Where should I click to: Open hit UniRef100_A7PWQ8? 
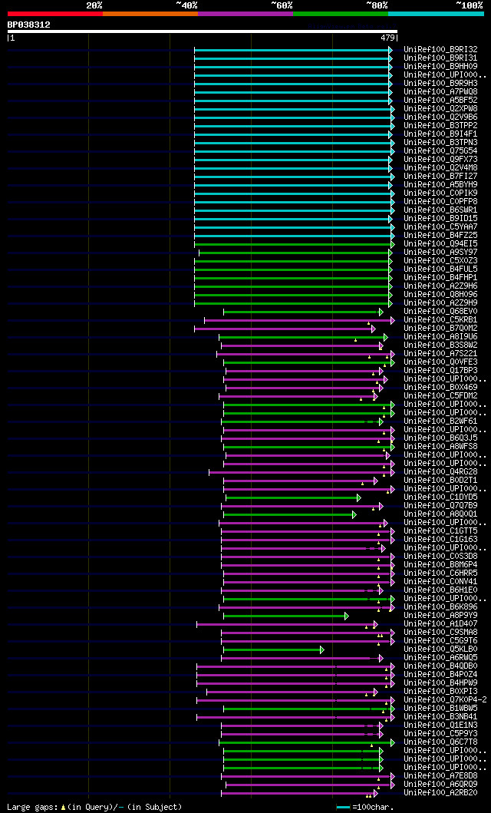(x=441, y=91)
